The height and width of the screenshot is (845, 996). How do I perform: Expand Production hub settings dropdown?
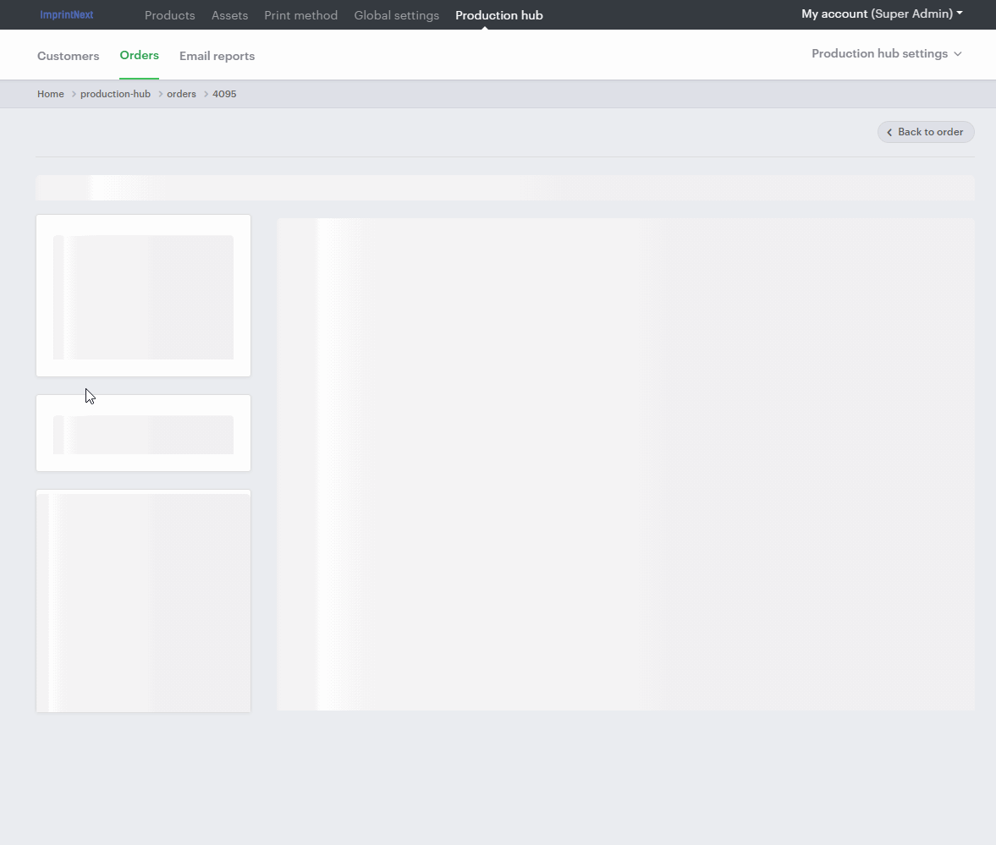click(886, 53)
